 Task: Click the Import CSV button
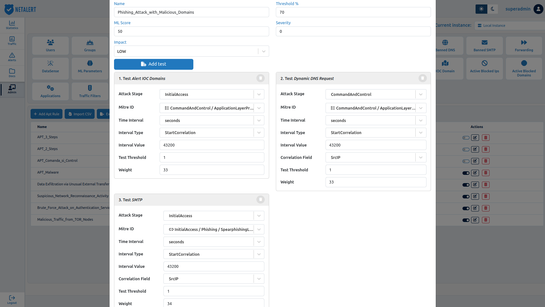pyautogui.click(x=80, y=114)
